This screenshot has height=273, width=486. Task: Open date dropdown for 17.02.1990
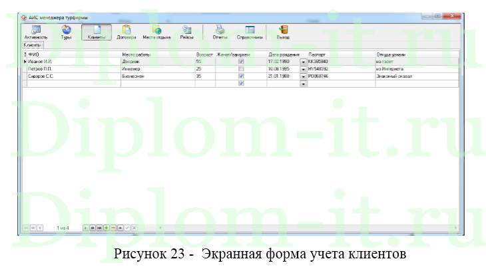click(x=304, y=62)
